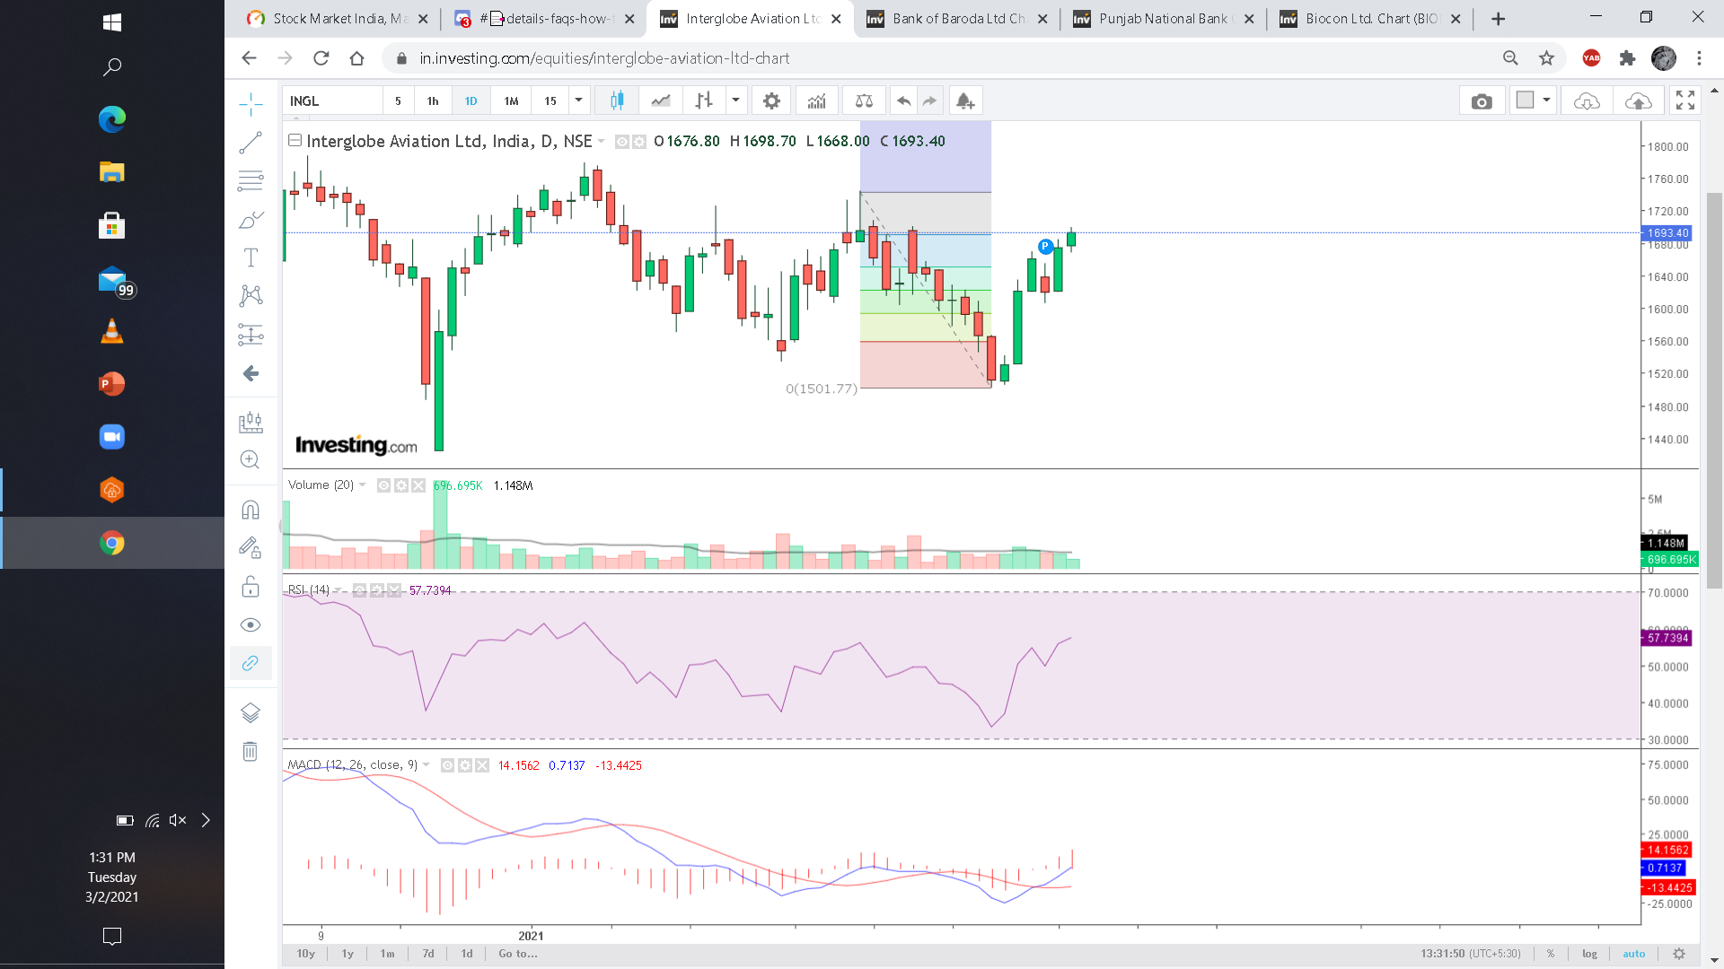
Task: Click the left arrow marker tool
Action: [251, 373]
